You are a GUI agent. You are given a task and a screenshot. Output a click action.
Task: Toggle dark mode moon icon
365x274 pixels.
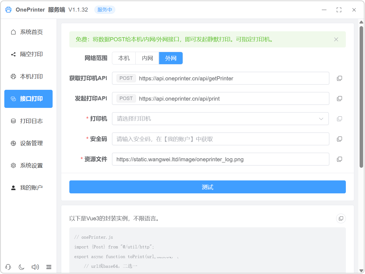(22, 267)
